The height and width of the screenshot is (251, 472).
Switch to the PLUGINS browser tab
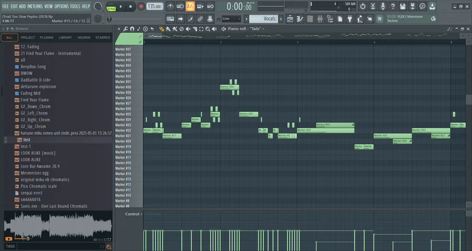pos(47,38)
